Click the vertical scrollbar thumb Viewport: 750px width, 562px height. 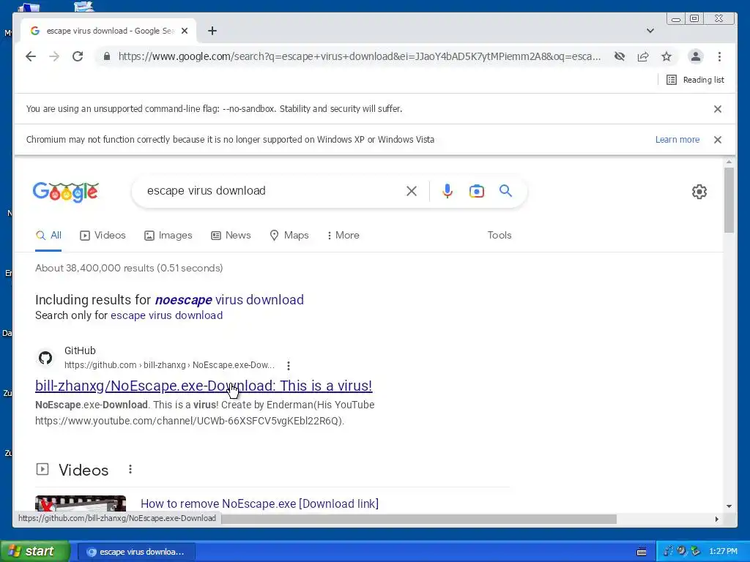click(x=729, y=200)
